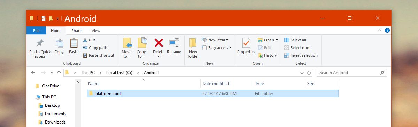Expand the Delete dropdown arrow
Screen dimensions: 418x127
point(159,56)
